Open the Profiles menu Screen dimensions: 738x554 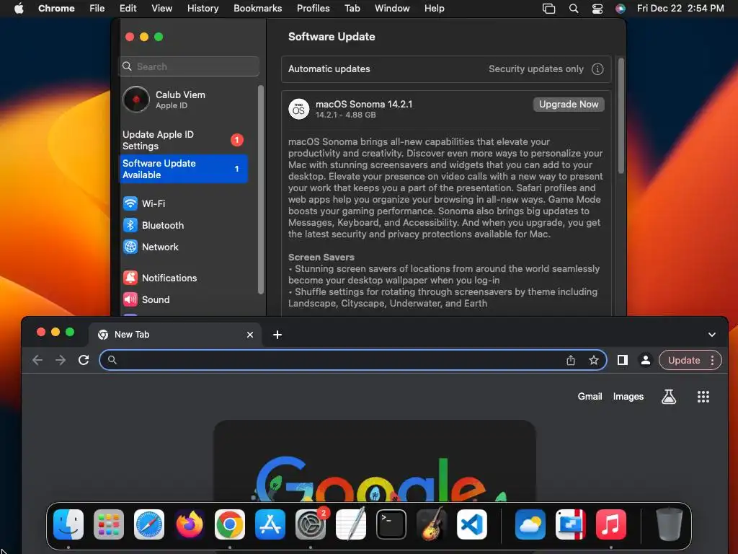coord(313,9)
